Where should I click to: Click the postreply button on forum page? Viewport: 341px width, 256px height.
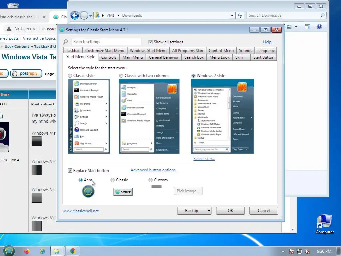click(26, 74)
